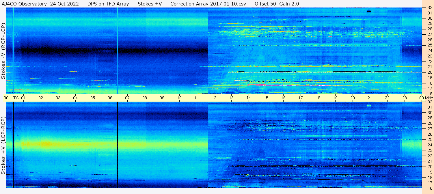Select the 15 hour tick label
The height and width of the screenshot is (194, 434).
[x=266, y=98]
